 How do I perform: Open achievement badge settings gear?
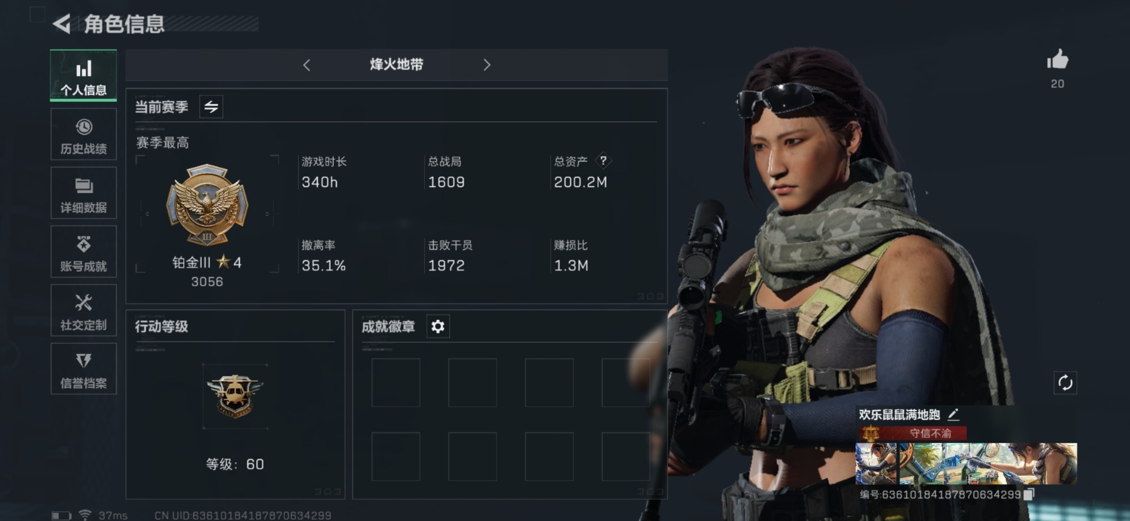click(438, 326)
